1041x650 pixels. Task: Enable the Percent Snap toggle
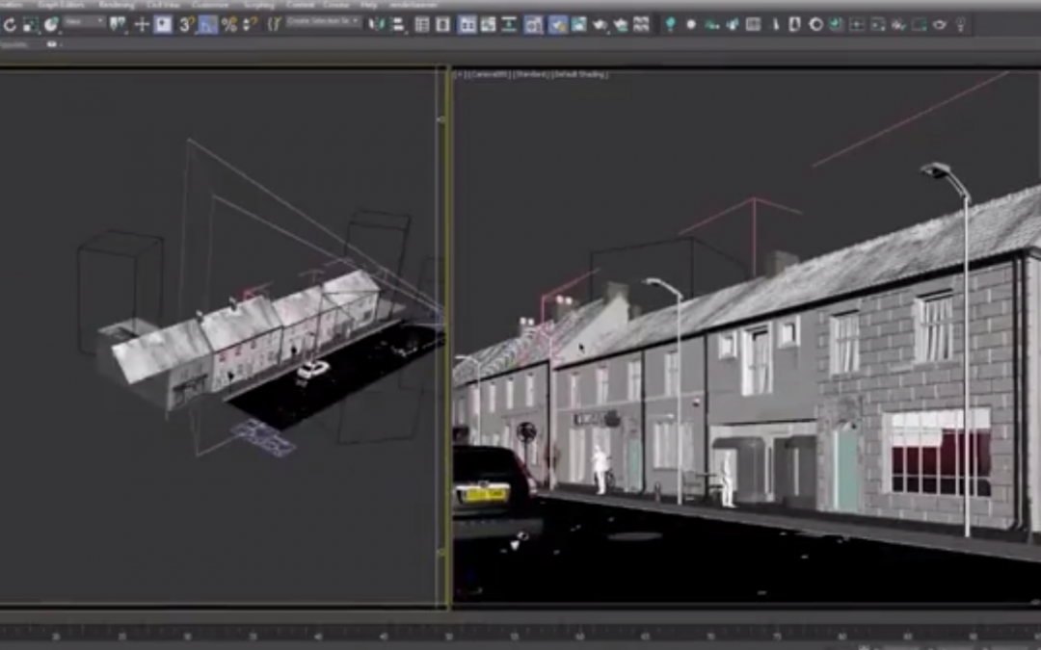[x=229, y=25]
